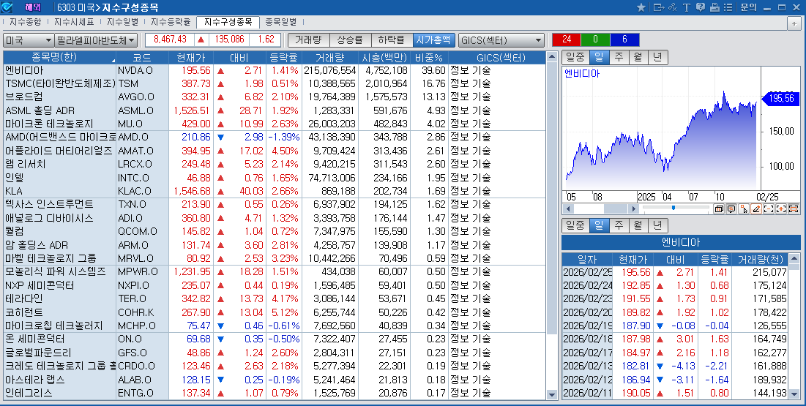Toggle the 거래량 sort button
Screen dimensions: 806x406
(308, 40)
